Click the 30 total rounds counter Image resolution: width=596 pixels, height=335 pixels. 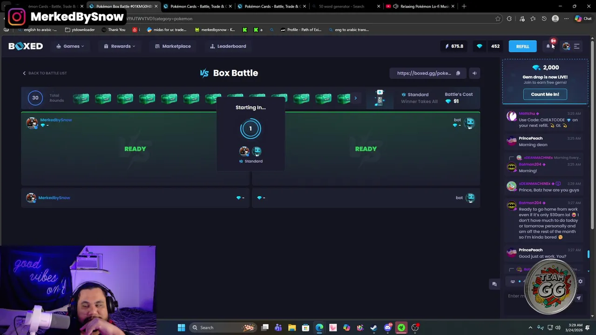tap(35, 98)
